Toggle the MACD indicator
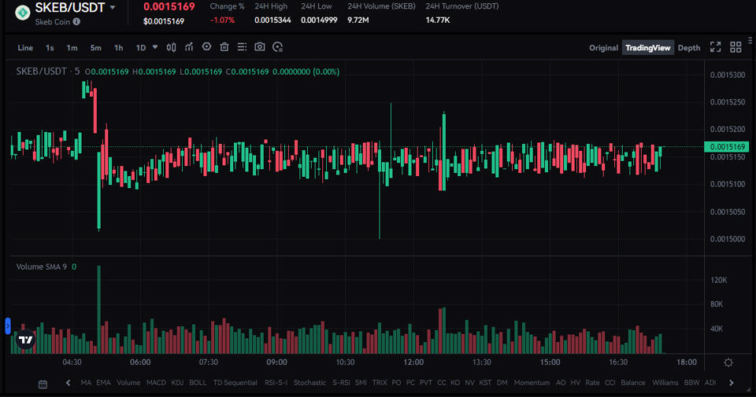 156,383
